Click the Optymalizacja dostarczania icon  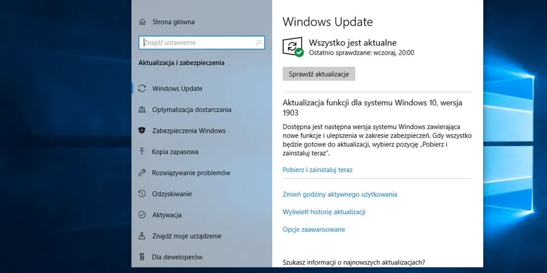142,110
